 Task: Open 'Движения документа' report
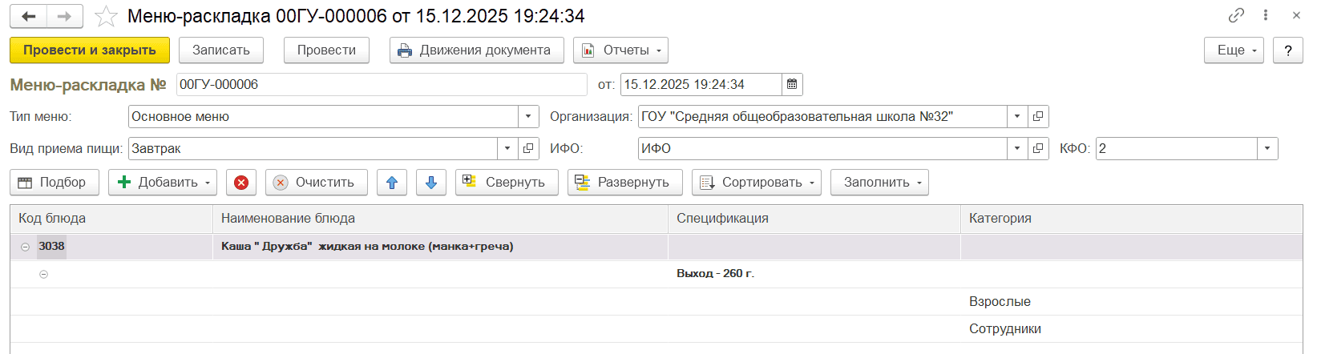point(476,50)
